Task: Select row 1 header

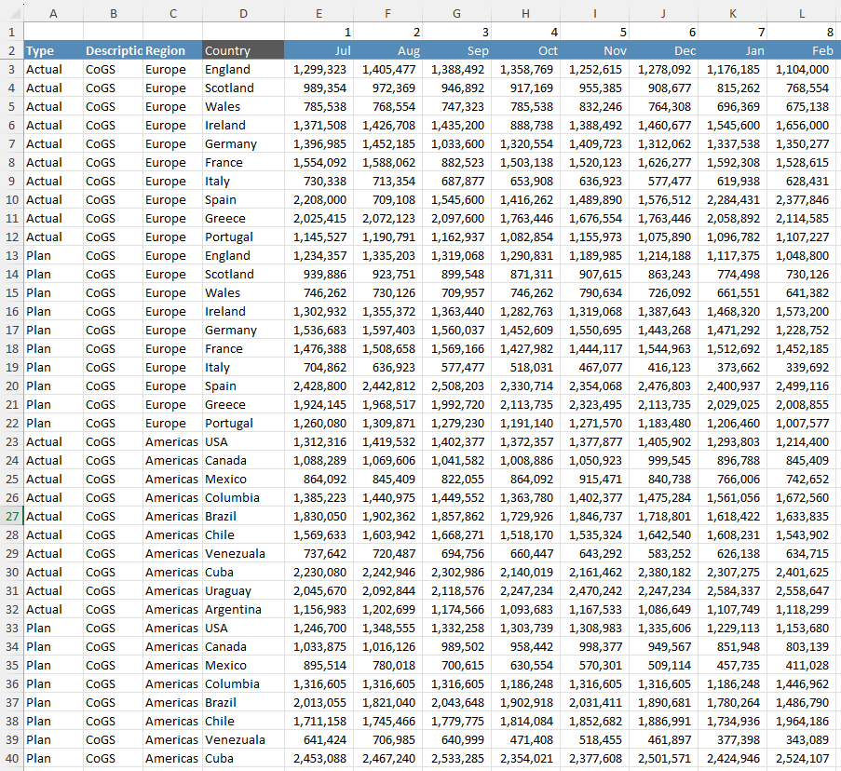Action: (12, 32)
